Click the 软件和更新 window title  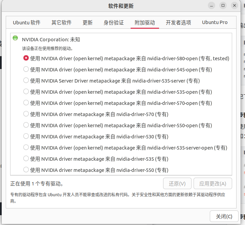121,6
